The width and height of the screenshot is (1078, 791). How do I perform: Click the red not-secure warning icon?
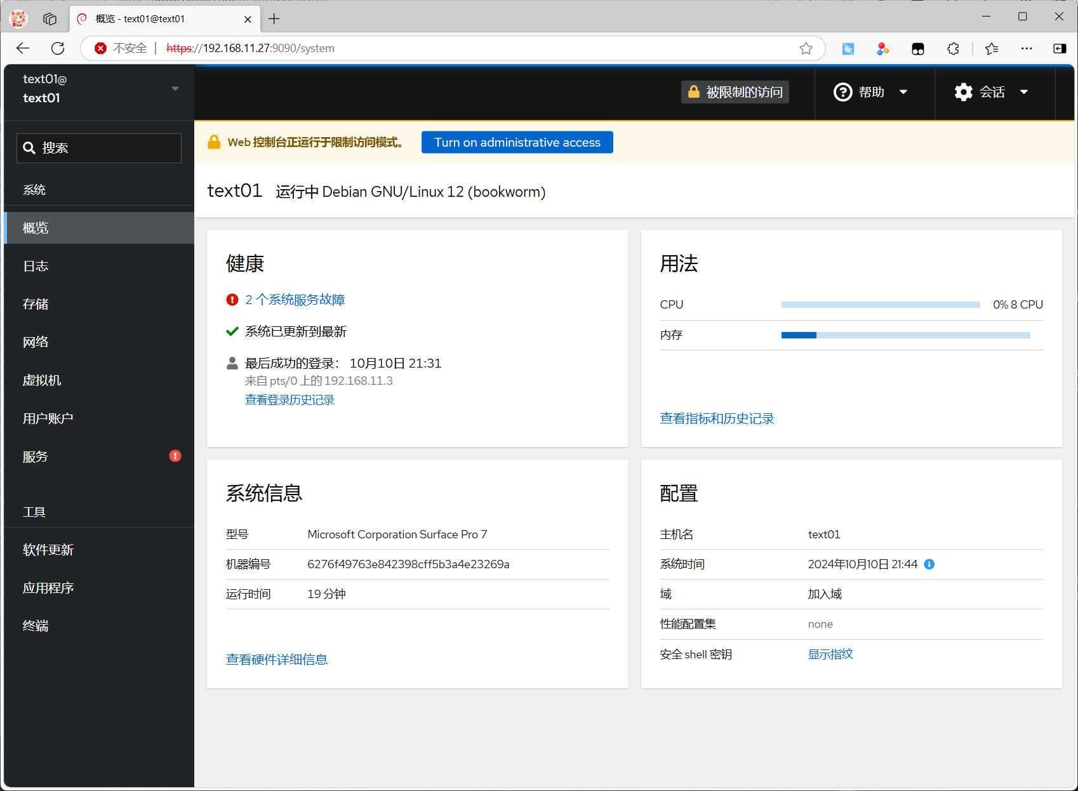pos(100,48)
